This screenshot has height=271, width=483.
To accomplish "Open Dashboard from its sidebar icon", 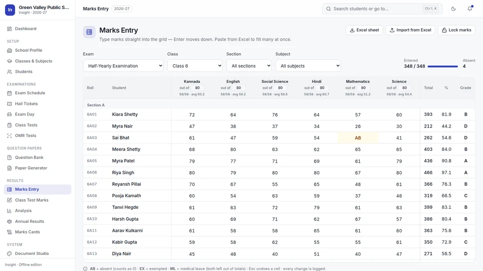I will coord(9,29).
